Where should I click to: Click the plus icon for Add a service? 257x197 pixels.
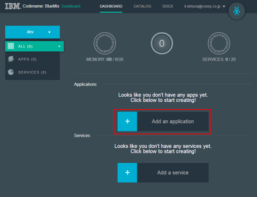tap(127, 172)
